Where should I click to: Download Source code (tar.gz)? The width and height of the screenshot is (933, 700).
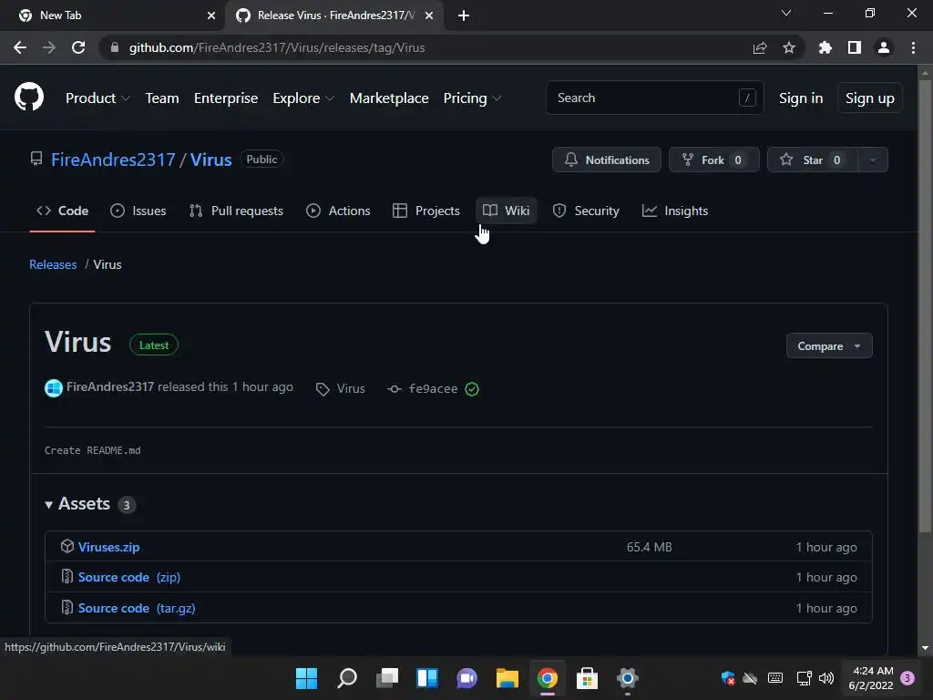[137, 608]
